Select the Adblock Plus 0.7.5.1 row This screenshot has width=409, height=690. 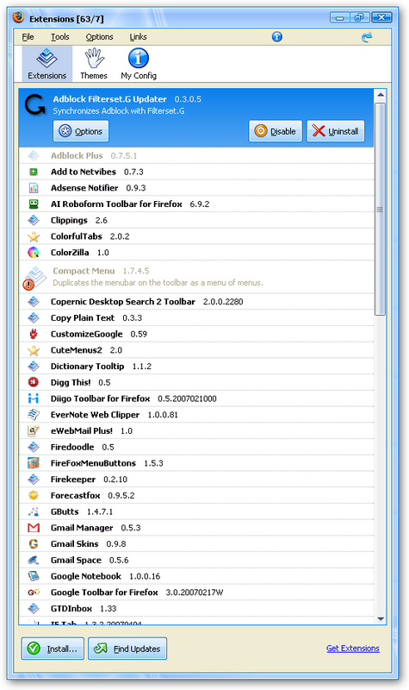click(x=196, y=155)
